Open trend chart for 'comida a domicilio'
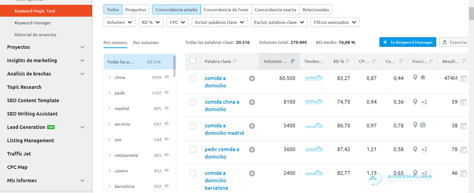The width and height of the screenshot is (474, 193). [314, 78]
